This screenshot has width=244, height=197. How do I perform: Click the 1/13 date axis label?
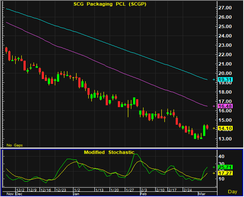pos(99,190)
